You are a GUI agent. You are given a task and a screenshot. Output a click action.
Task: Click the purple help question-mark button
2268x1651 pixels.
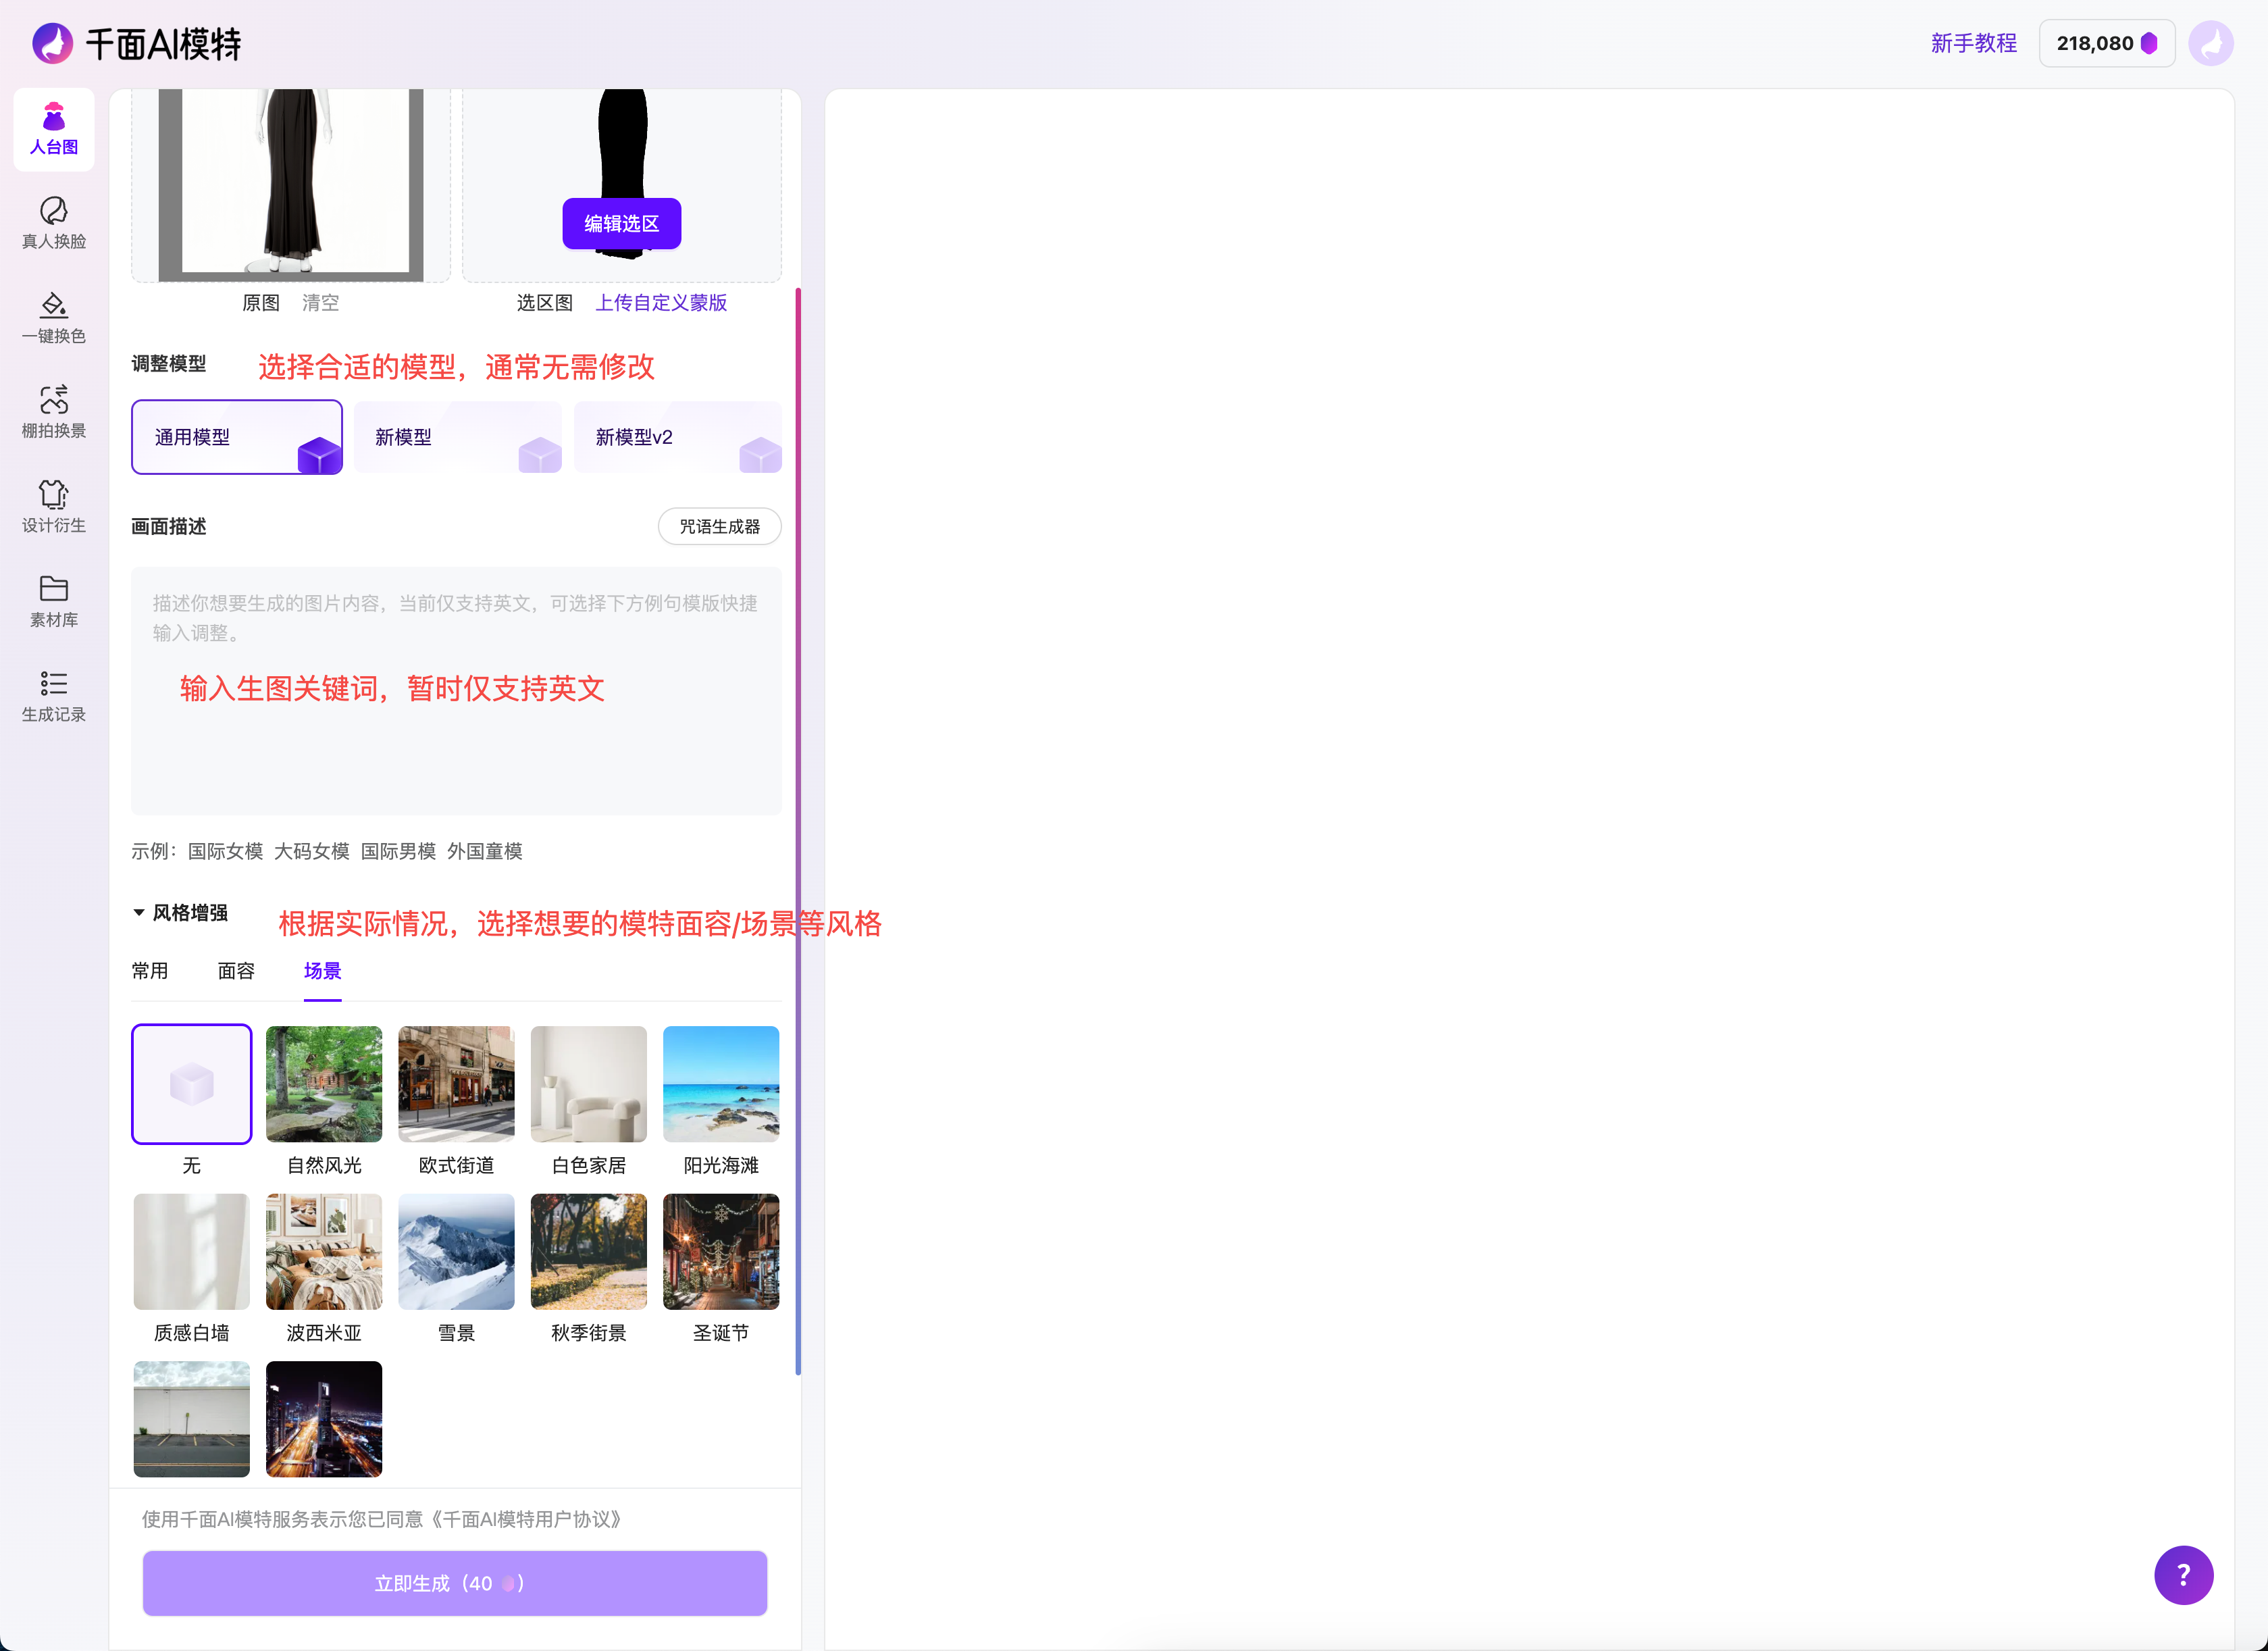pos(2183,1575)
